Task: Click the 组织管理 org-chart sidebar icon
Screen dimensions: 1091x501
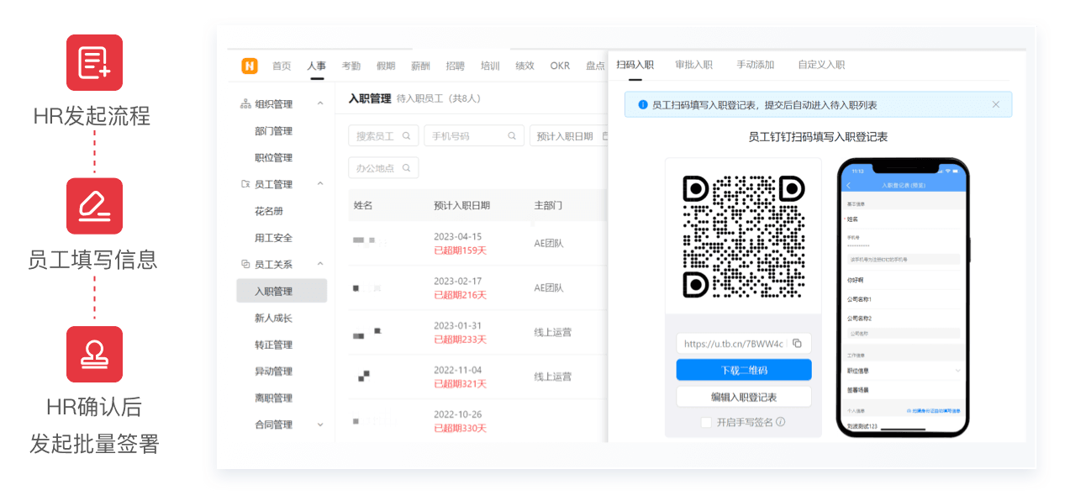Action: click(245, 104)
